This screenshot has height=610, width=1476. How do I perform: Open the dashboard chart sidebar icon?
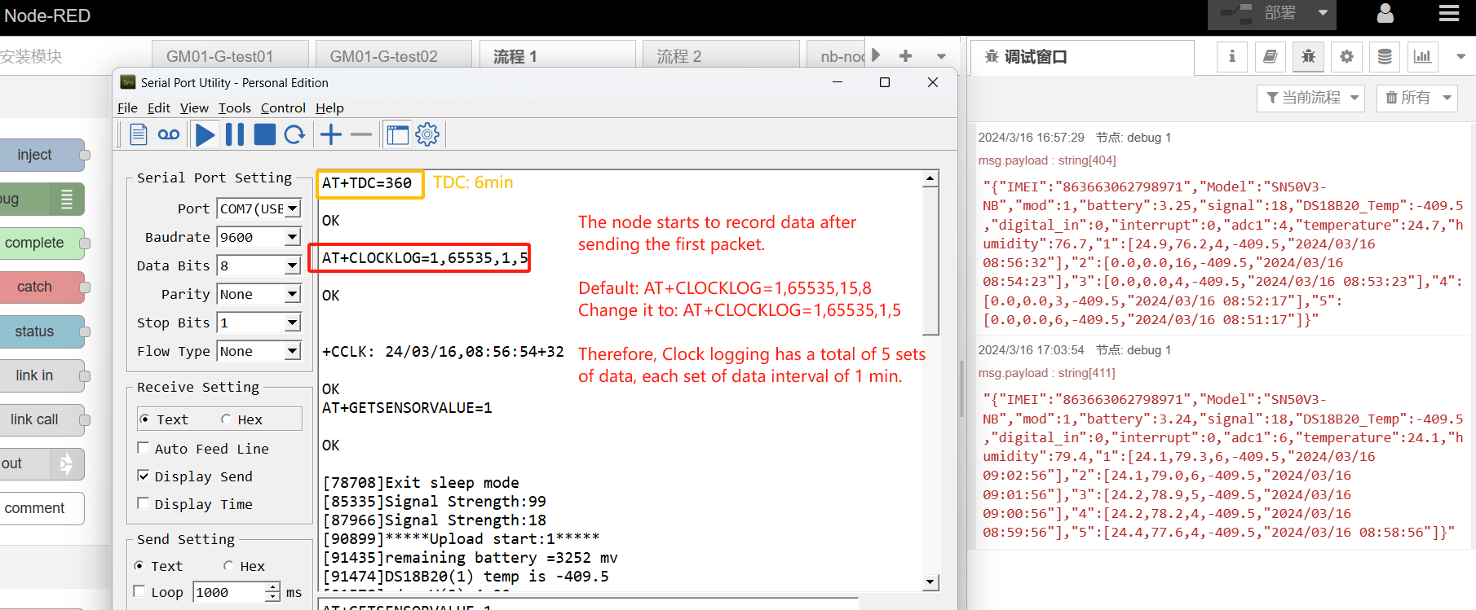1422,56
